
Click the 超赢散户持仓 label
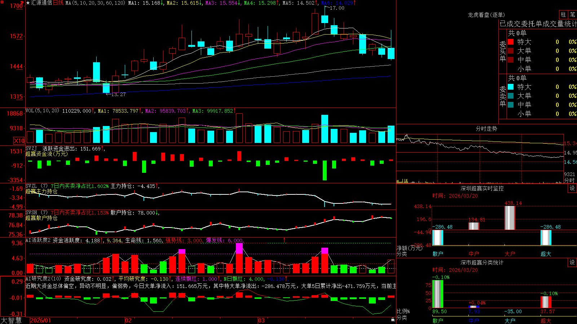pos(41,218)
